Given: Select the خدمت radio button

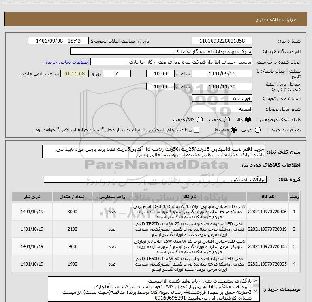Looking at the screenshot, I should click(x=227, y=120).
